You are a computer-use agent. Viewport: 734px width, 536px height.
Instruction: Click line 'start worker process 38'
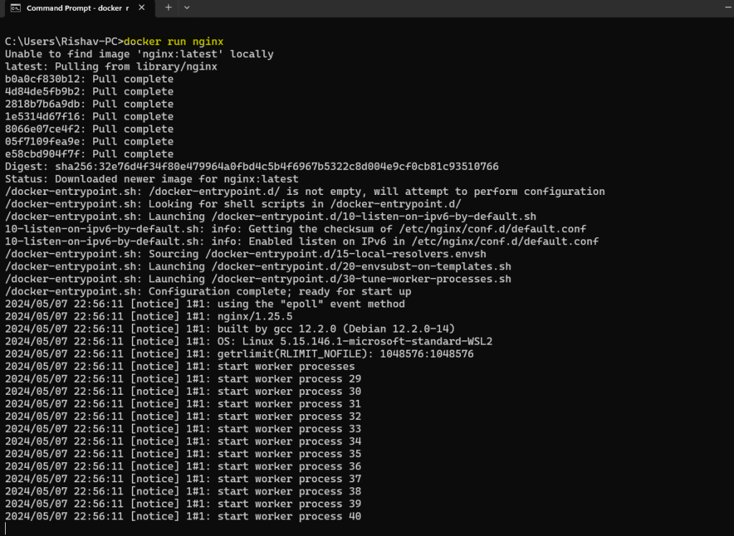click(183, 491)
